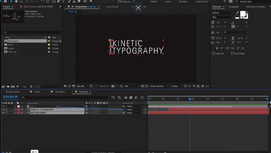Take snapshot with the camera icon

click(x=113, y=86)
